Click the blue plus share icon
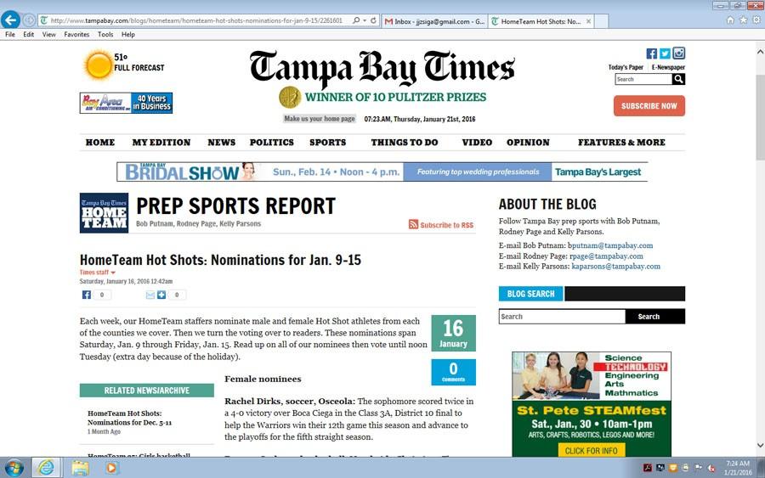 (x=161, y=295)
